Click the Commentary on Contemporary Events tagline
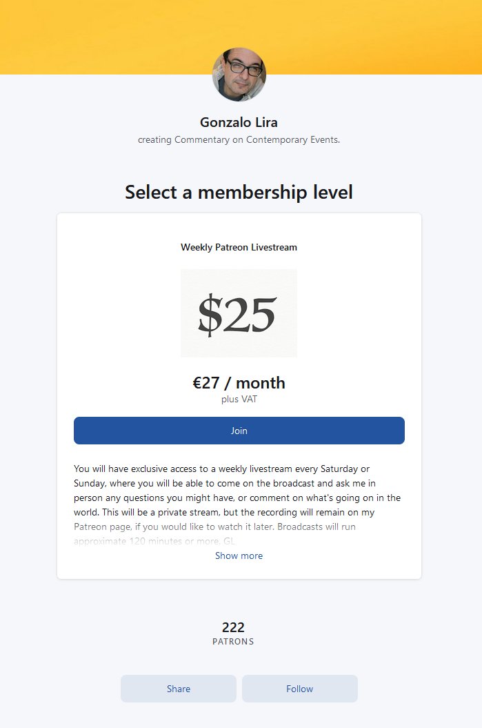482x728 pixels. click(x=257, y=140)
